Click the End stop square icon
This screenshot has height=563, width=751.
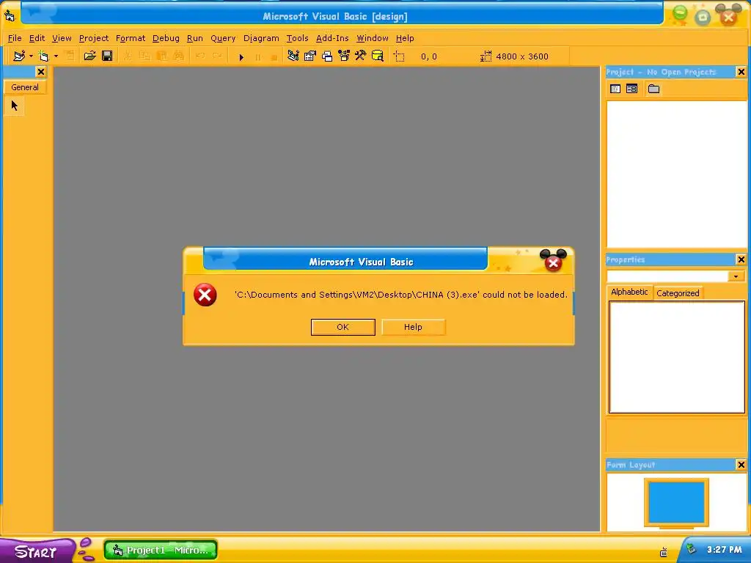click(x=274, y=57)
